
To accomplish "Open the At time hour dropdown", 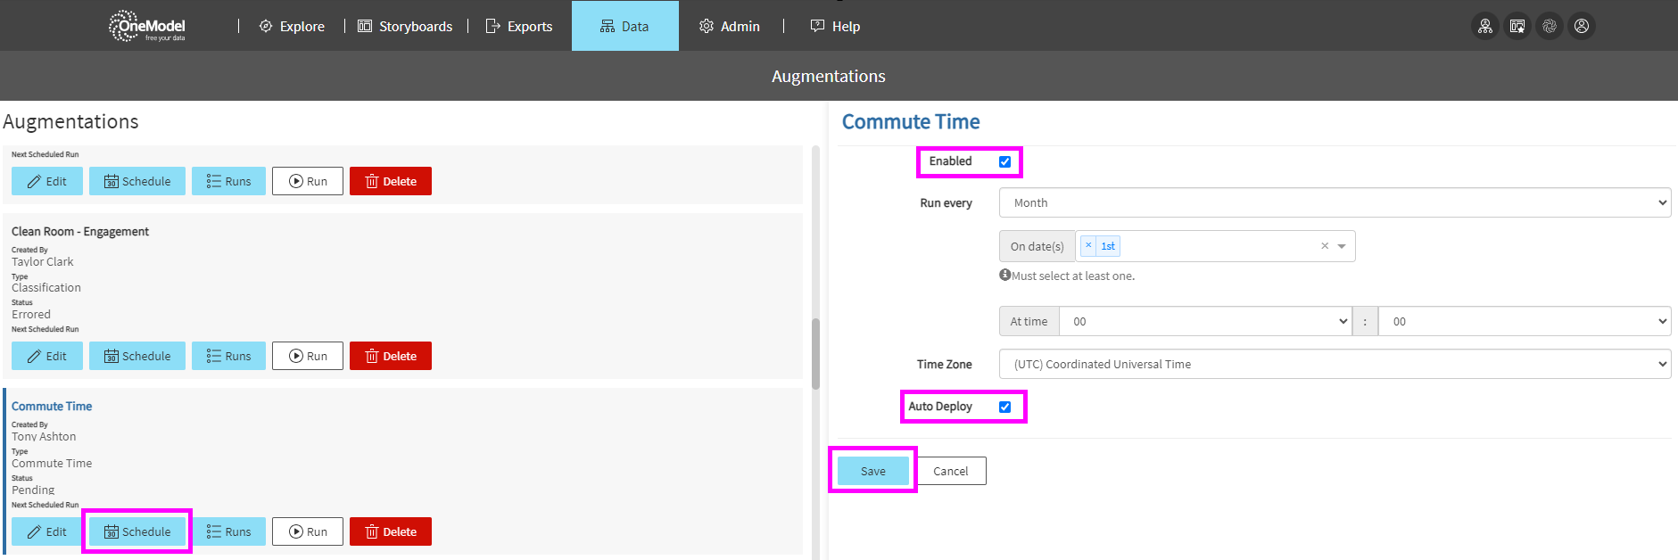I will pyautogui.click(x=1204, y=321).
